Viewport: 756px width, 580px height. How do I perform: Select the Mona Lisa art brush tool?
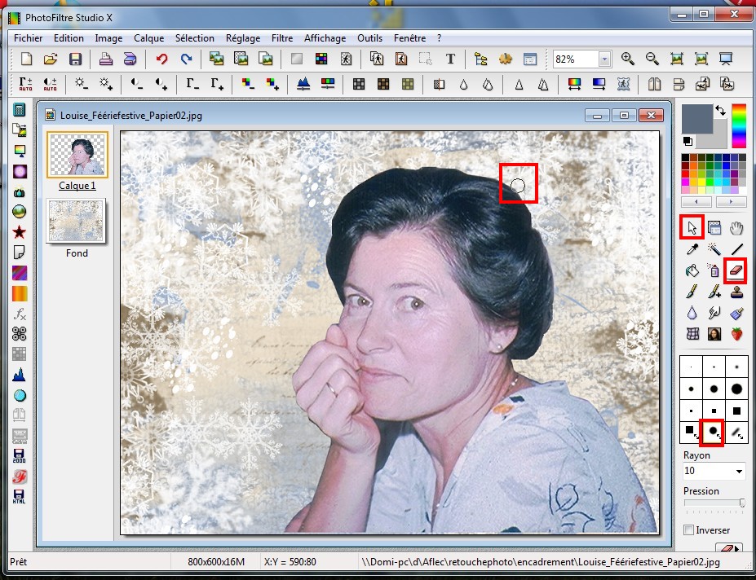(714, 333)
